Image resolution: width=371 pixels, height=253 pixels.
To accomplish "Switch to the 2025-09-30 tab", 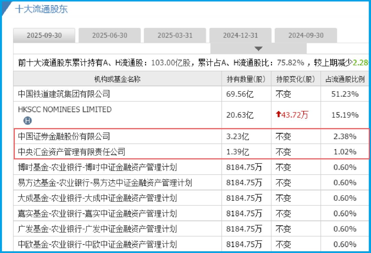I will [x=44, y=35].
